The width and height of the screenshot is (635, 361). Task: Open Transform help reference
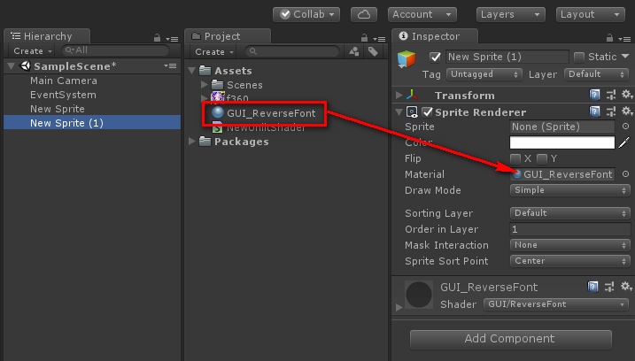click(594, 95)
